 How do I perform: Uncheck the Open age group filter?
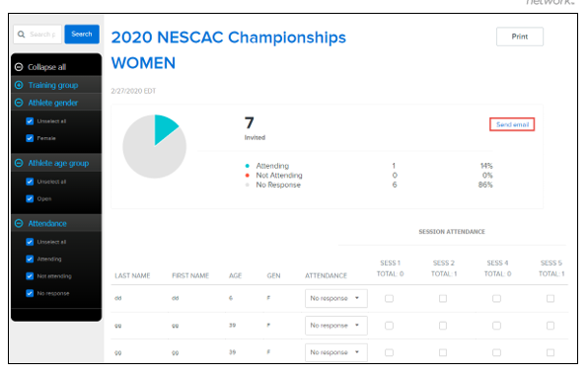pyautogui.click(x=30, y=198)
